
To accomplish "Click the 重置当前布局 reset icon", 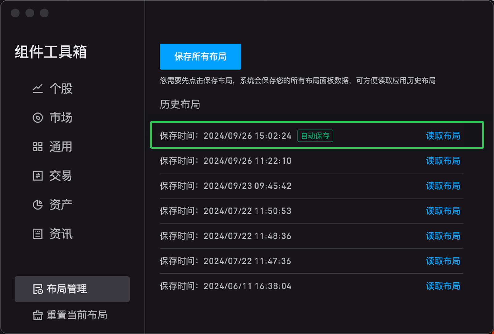I will click(38, 315).
